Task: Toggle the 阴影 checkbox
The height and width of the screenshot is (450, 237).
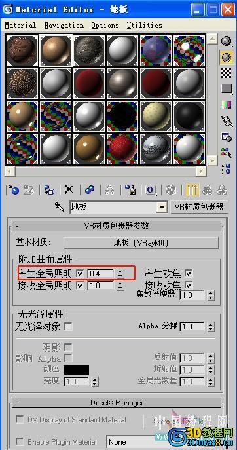Action: pos(68,348)
